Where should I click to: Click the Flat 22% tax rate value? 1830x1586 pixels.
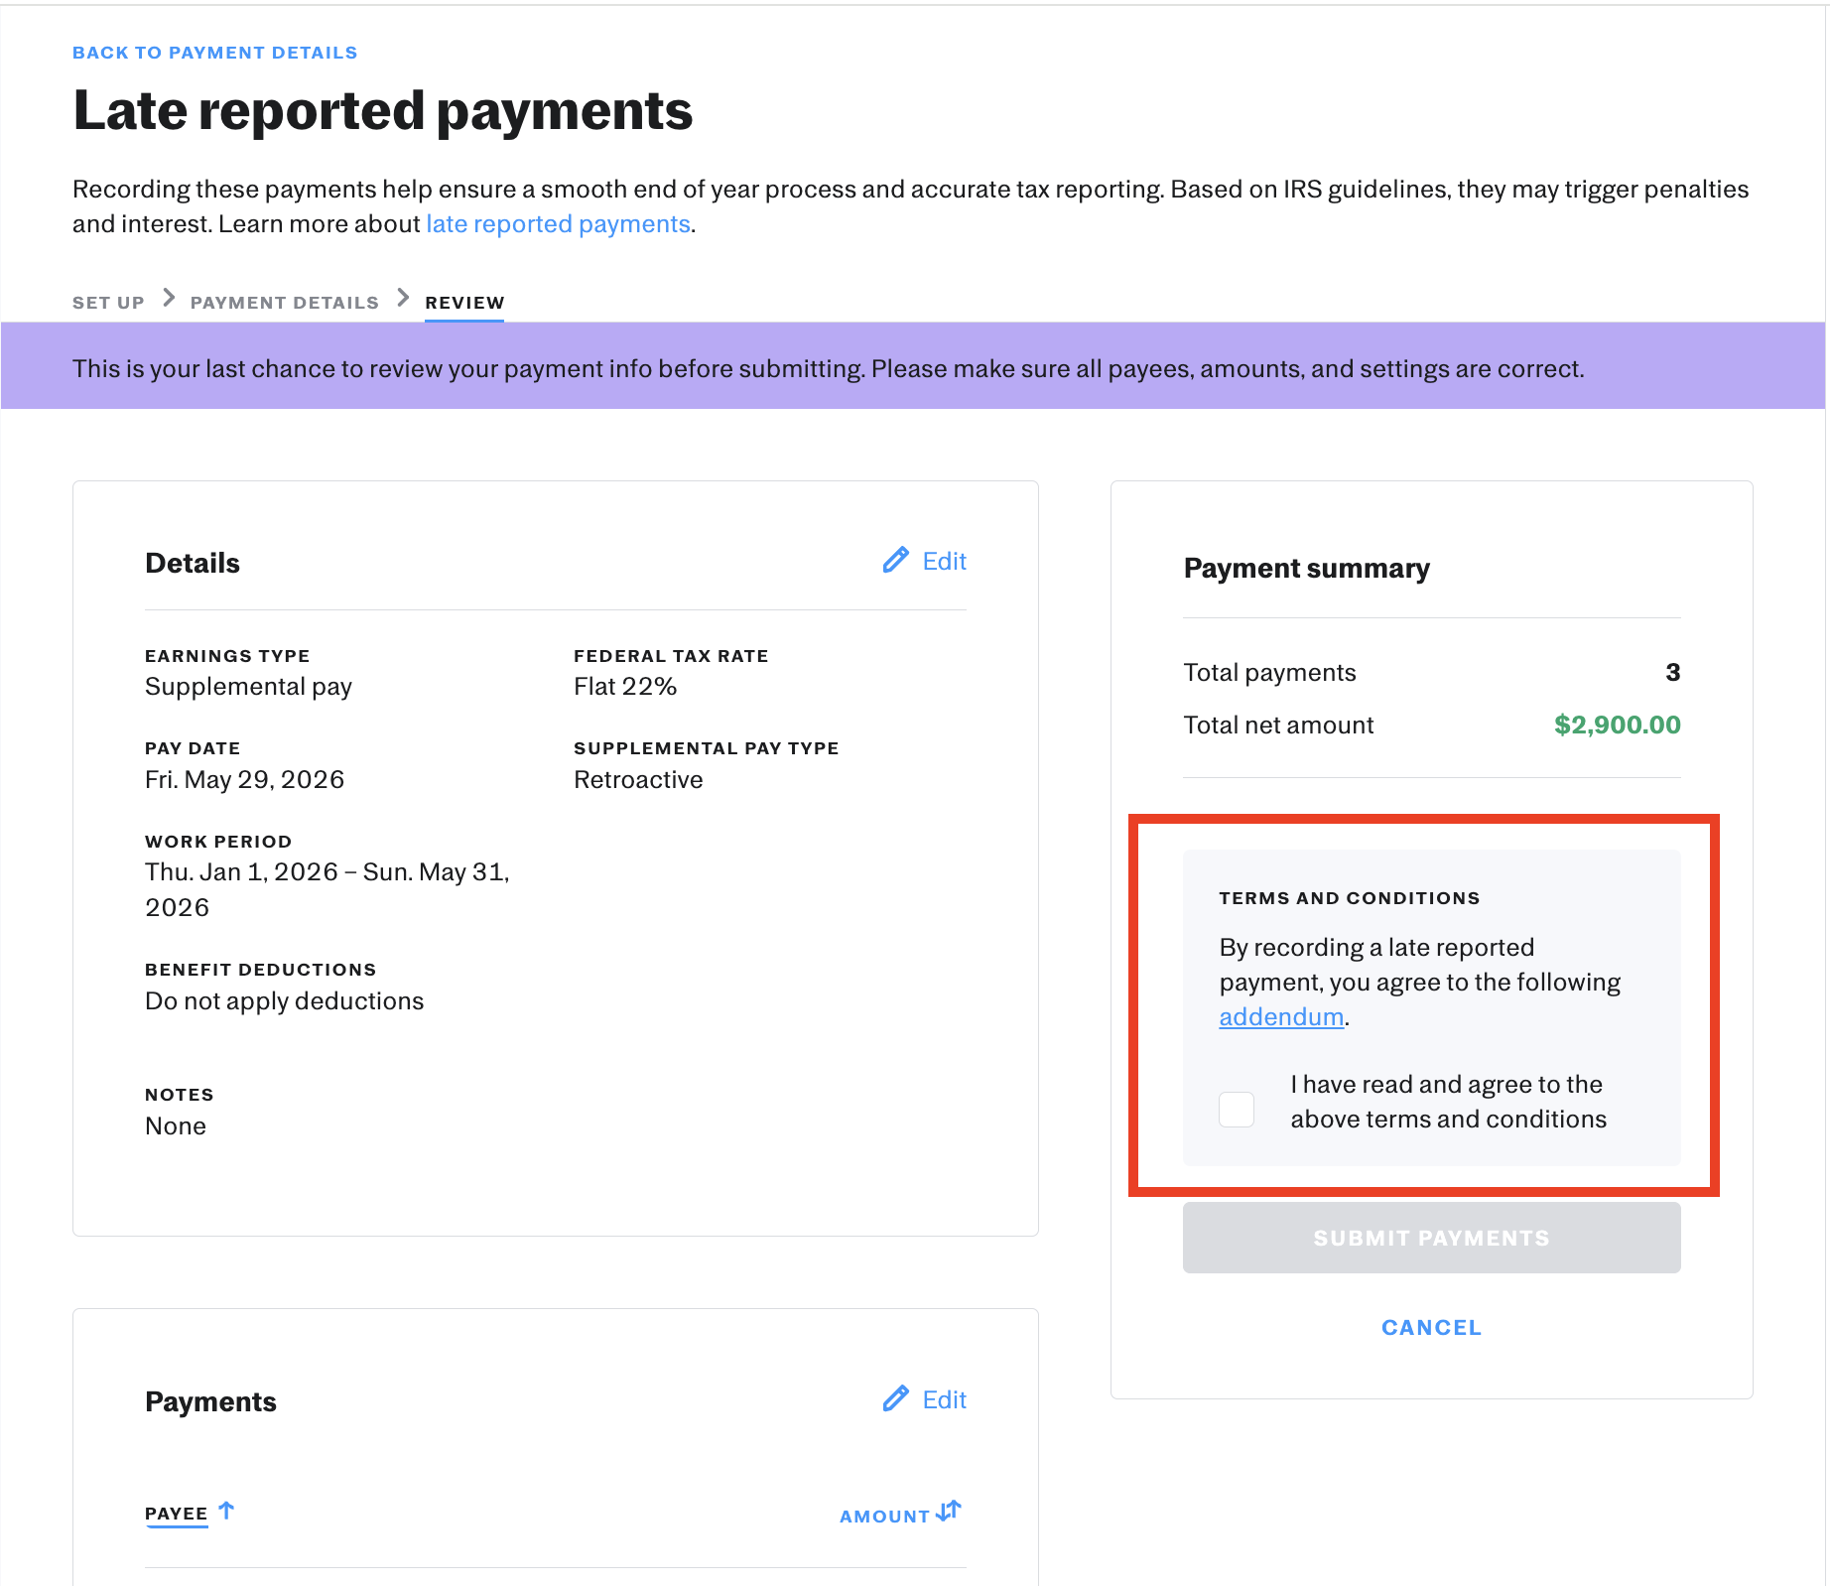pyautogui.click(x=625, y=687)
